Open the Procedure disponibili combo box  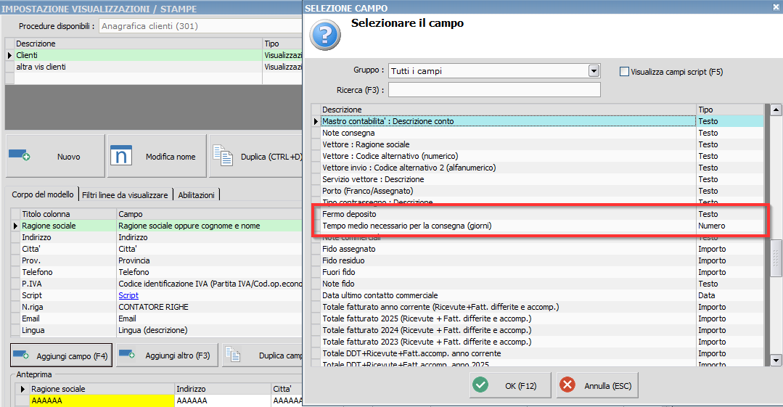coord(200,26)
